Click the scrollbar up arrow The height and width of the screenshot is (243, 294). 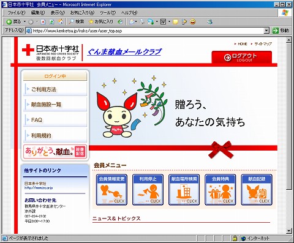pos(288,40)
